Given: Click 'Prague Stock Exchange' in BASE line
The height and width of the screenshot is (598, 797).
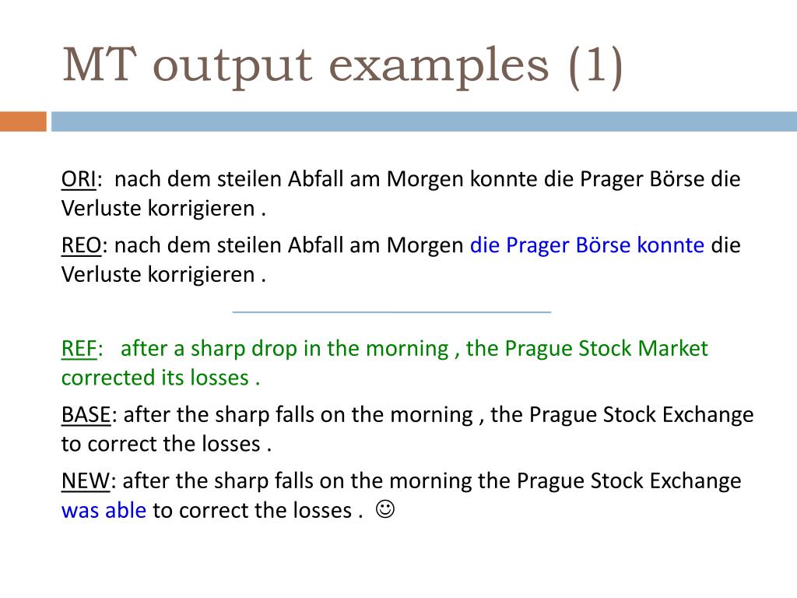Looking at the screenshot, I should click(x=641, y=415).
